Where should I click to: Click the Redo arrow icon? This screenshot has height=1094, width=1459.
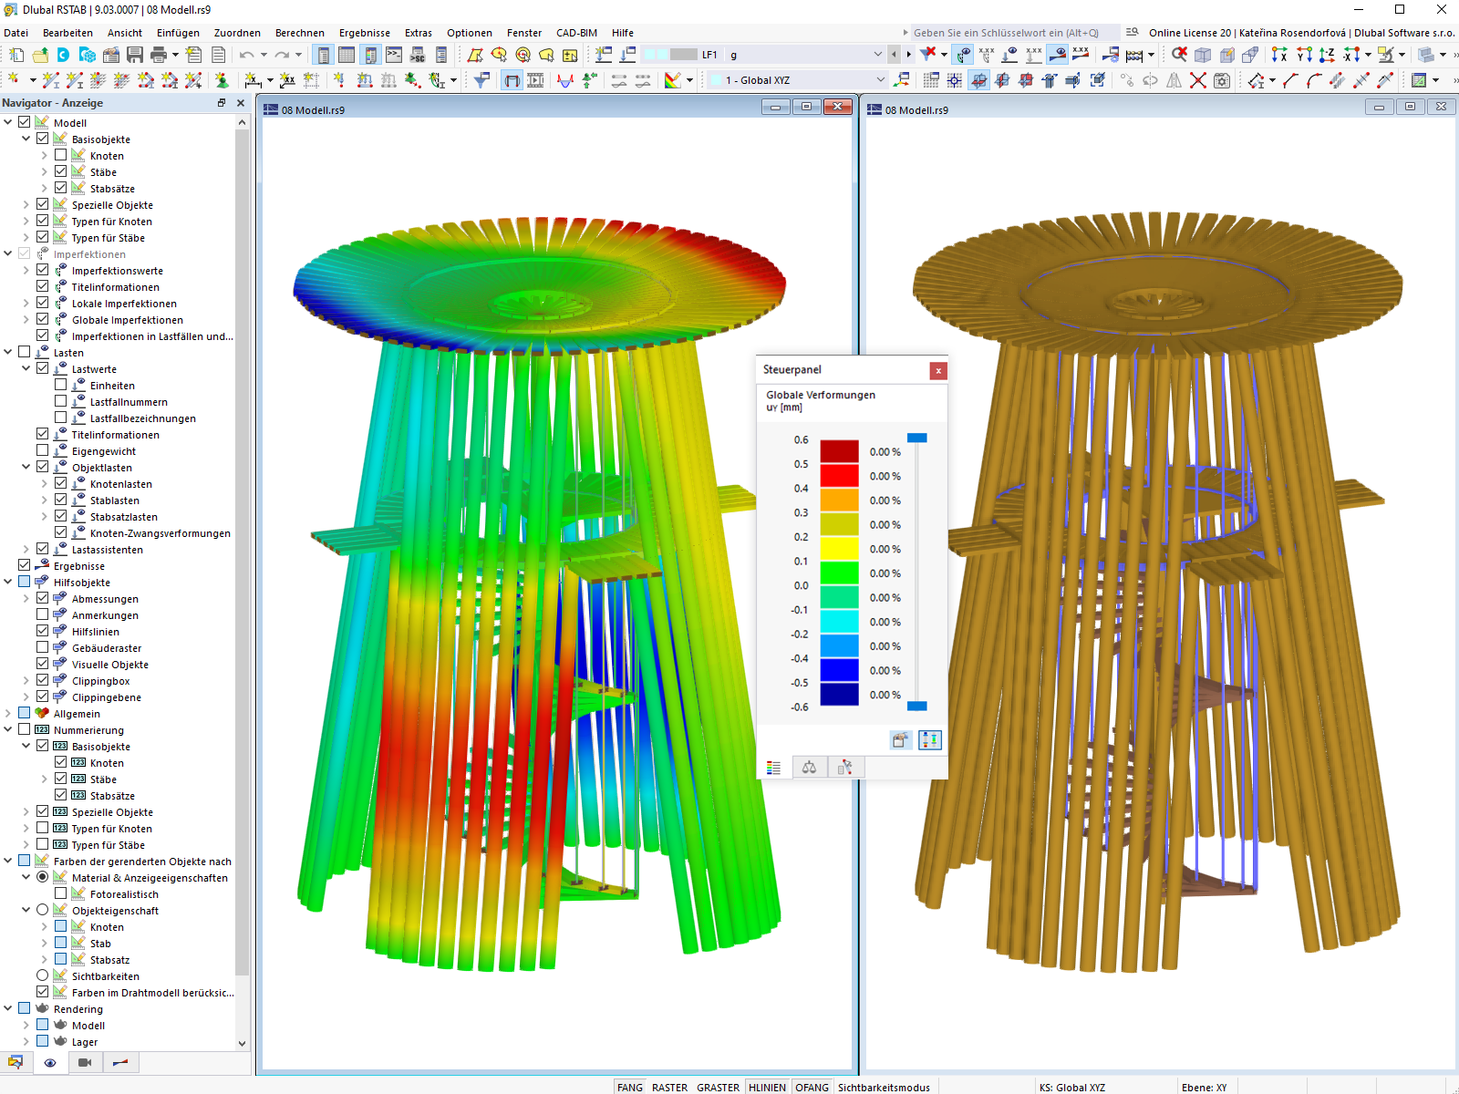(x=282, y=55)
